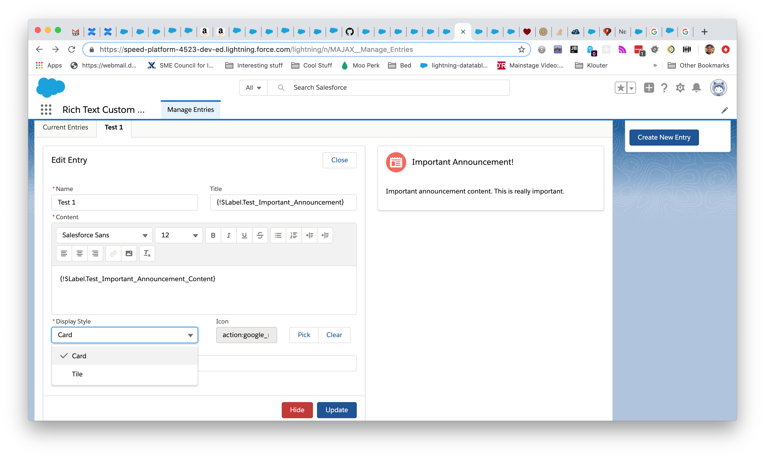Switch to the Current Entries tab
The width and height of the screenshot is (765, 458).
tap(66, 127)
